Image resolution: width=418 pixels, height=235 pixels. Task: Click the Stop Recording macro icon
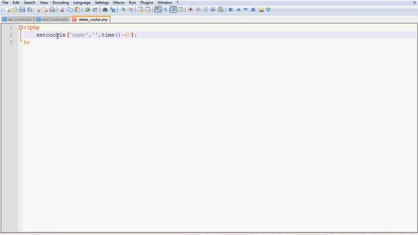point(198,10)
